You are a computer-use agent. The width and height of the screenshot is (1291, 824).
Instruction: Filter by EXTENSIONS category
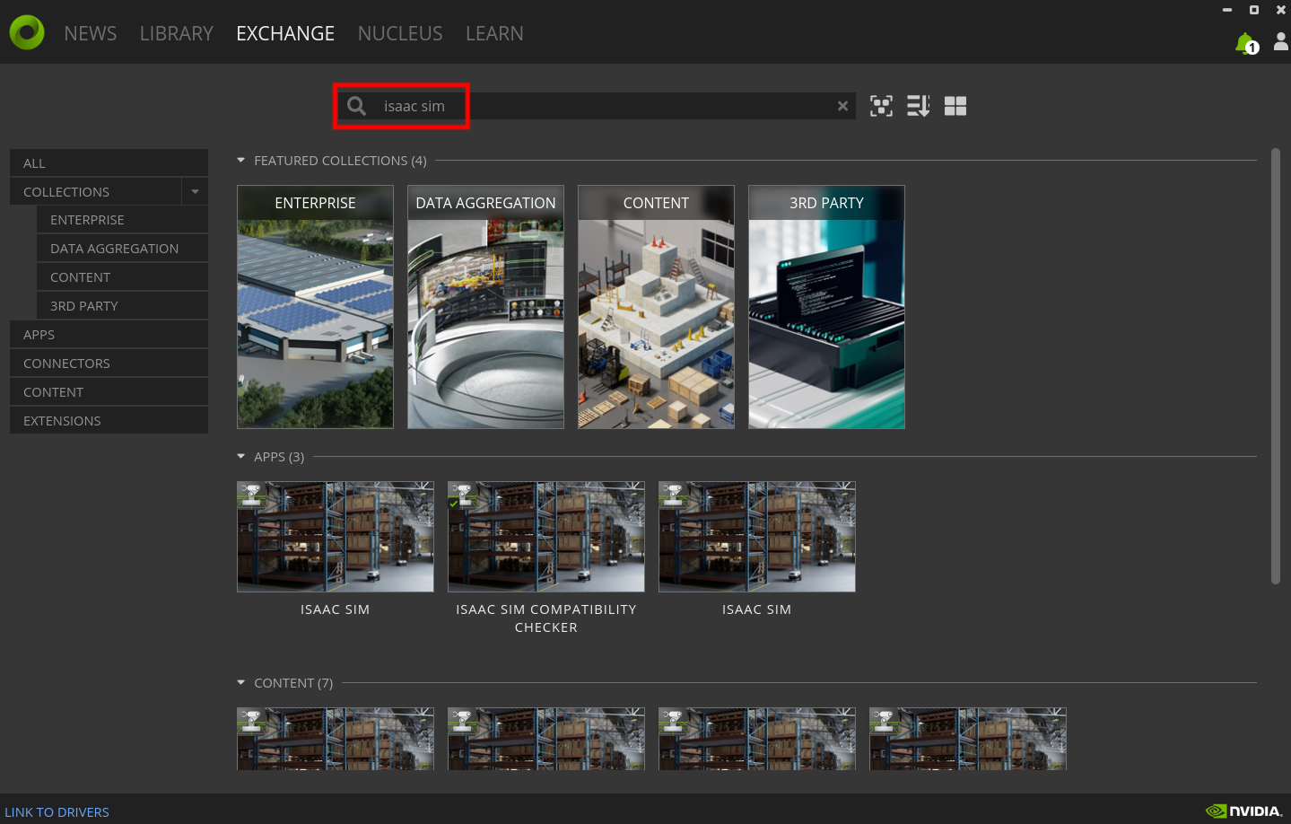point(109,421)
